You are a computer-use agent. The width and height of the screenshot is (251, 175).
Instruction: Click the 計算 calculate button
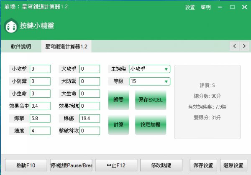coord(118,124)
